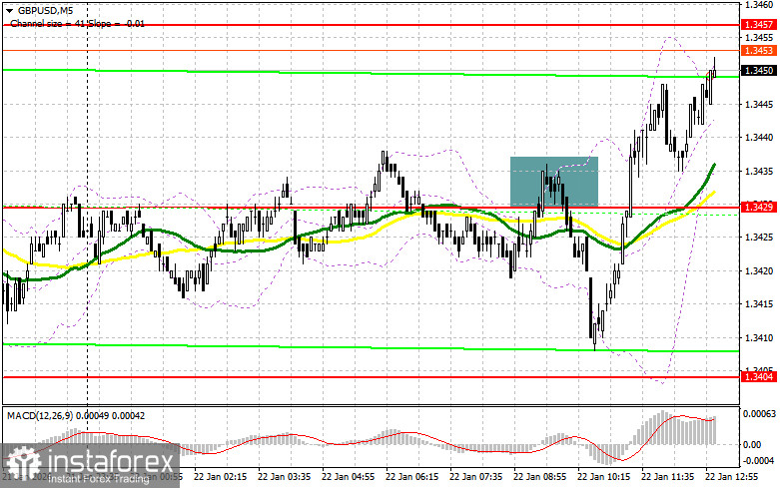
Task: Click the 1.3460 price axis label
Action: (x=759, y=5)
